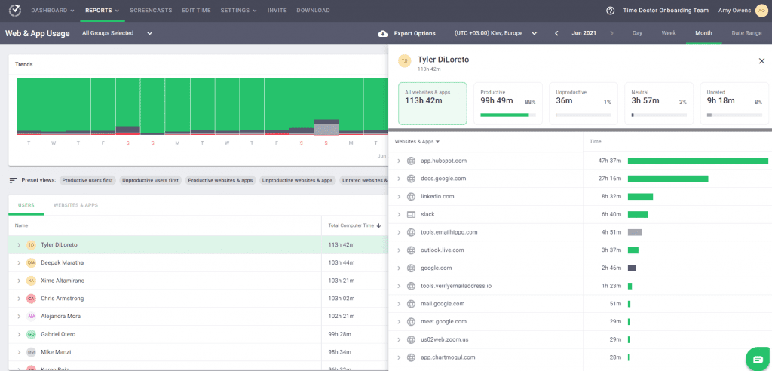Image resolution: width=772 pixels, height=371 pixels.
Task: Close Tyler DiLoreto detail panel
Action: pos(761,60)
